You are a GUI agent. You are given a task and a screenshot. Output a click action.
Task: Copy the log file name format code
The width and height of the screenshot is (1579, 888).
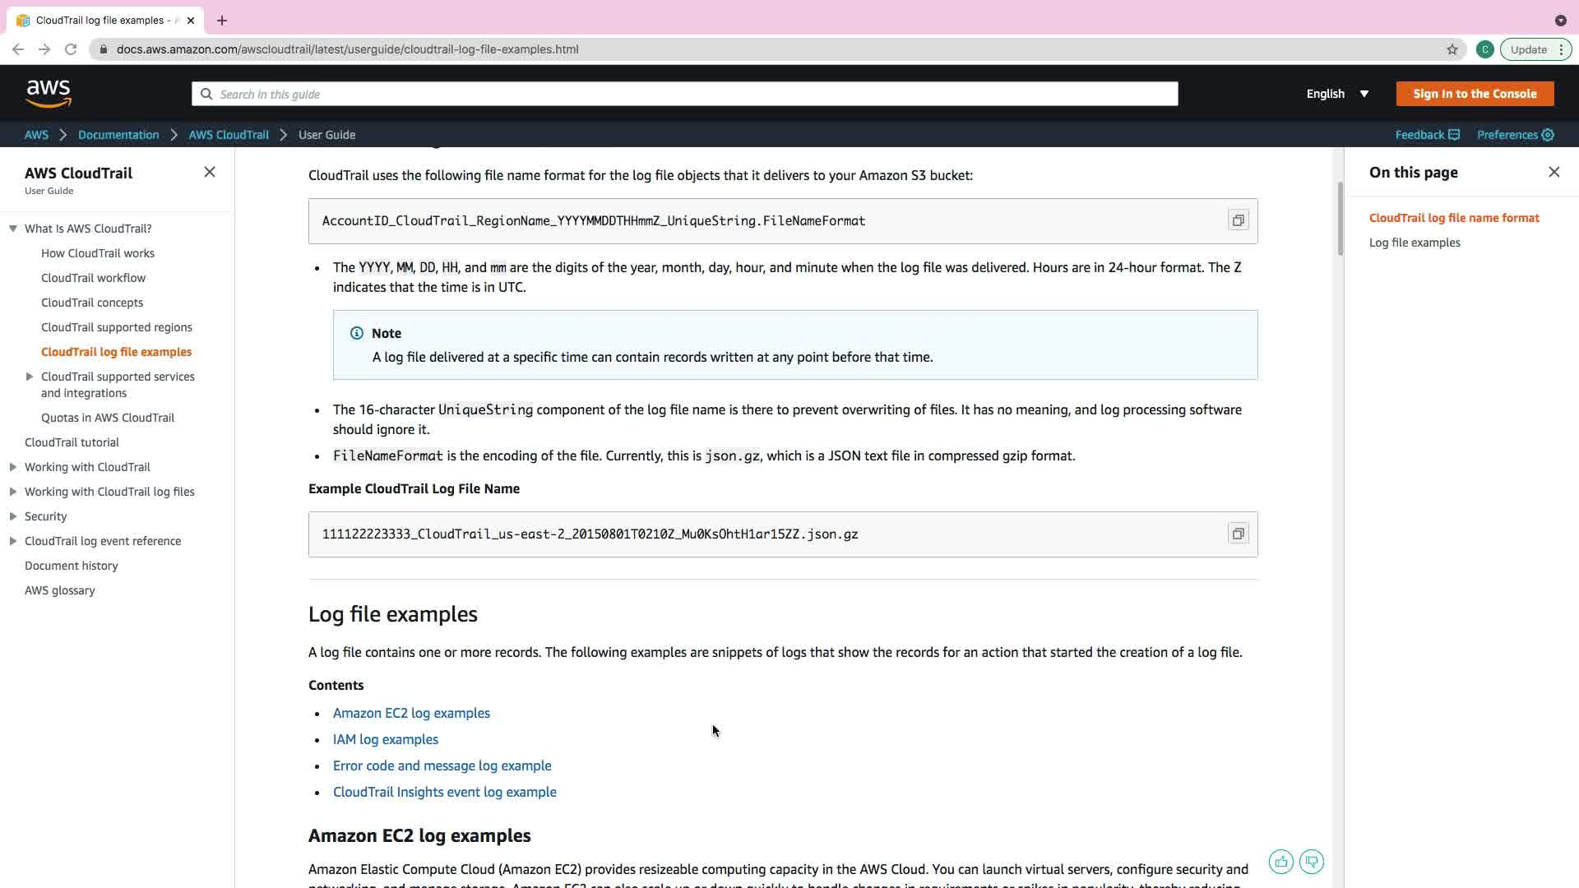click(1238, 220)
